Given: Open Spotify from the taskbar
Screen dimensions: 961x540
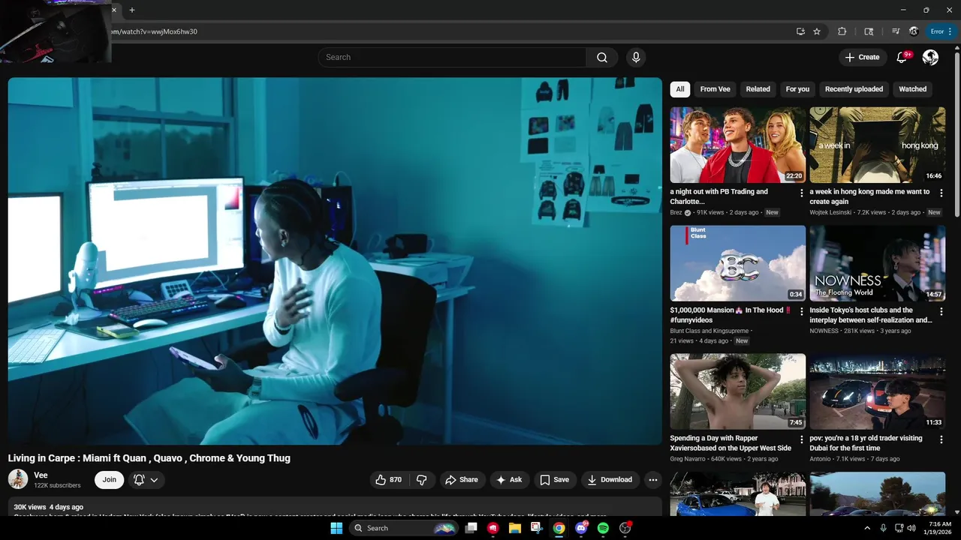Looking at the screenshot, I should click(603, 528).
